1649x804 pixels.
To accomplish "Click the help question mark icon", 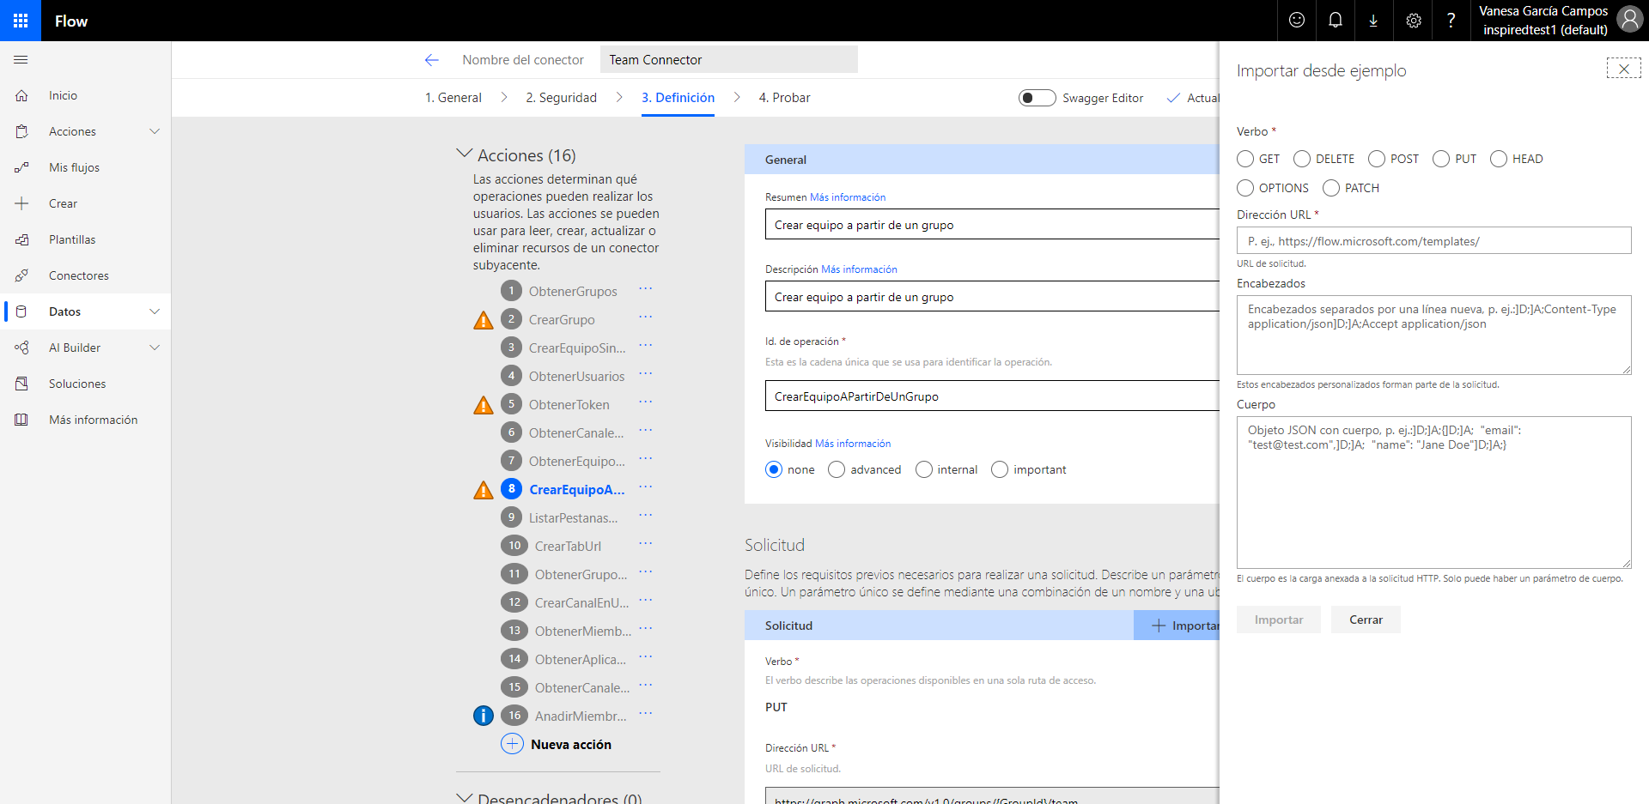I will (x=1451, y=21).
